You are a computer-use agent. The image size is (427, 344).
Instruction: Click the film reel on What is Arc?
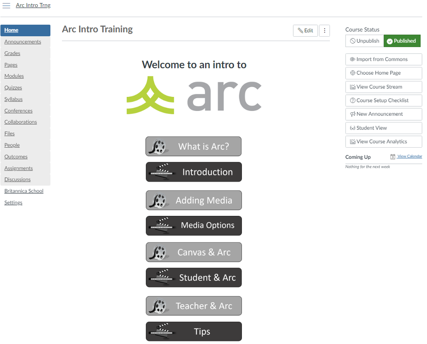tap(159, 146)
